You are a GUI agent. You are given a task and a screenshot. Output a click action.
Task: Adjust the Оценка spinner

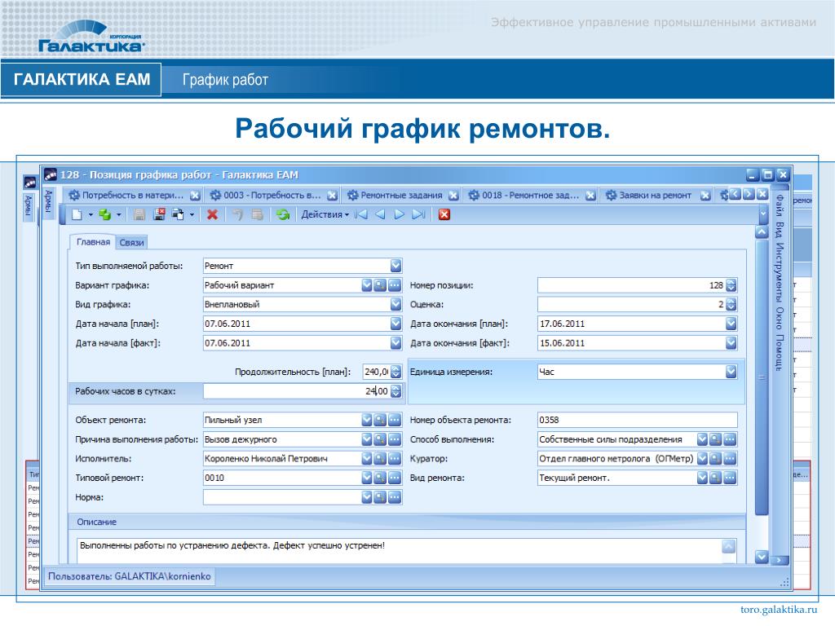(731, 305)
